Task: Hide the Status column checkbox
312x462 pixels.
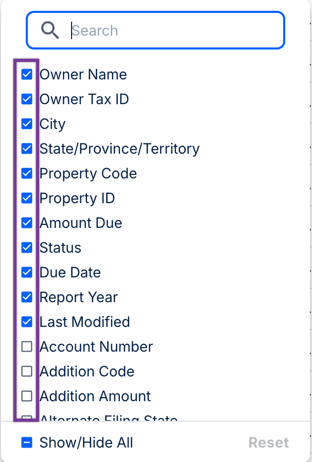Action: click(27, 247)
